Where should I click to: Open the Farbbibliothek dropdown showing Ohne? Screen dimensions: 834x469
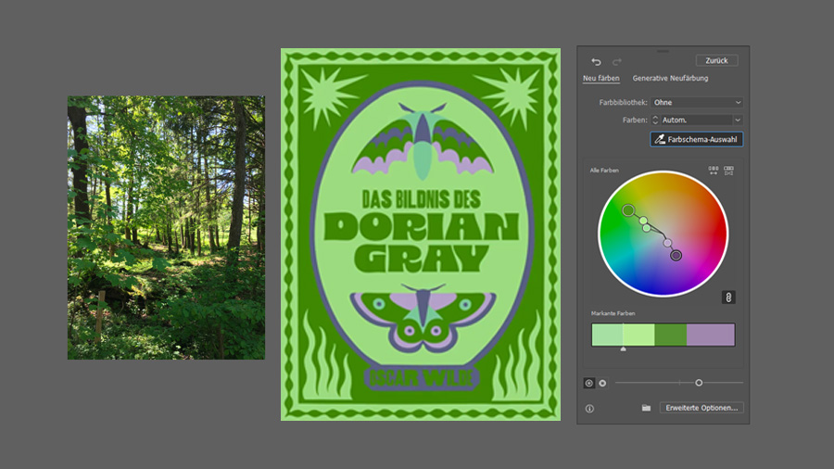tap(696, 102)
